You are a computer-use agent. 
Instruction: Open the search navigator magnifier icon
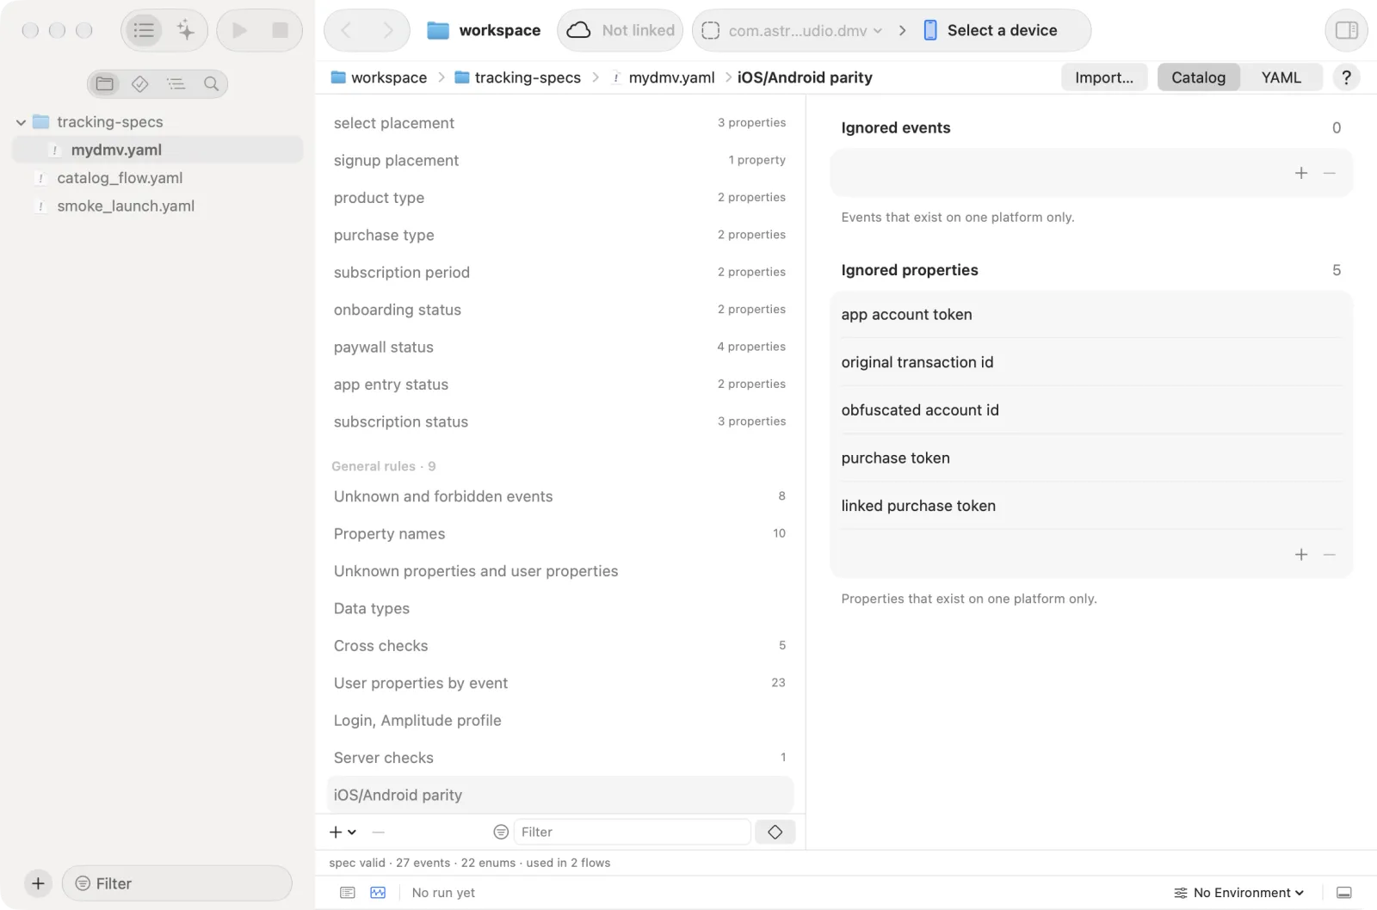coord(211,83)
